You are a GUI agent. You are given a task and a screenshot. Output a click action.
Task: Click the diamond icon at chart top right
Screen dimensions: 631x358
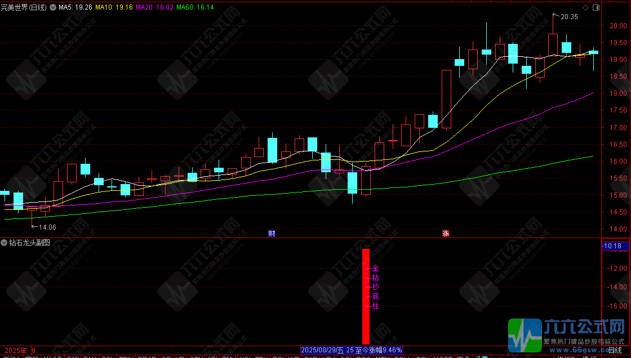tap(586, 8)
